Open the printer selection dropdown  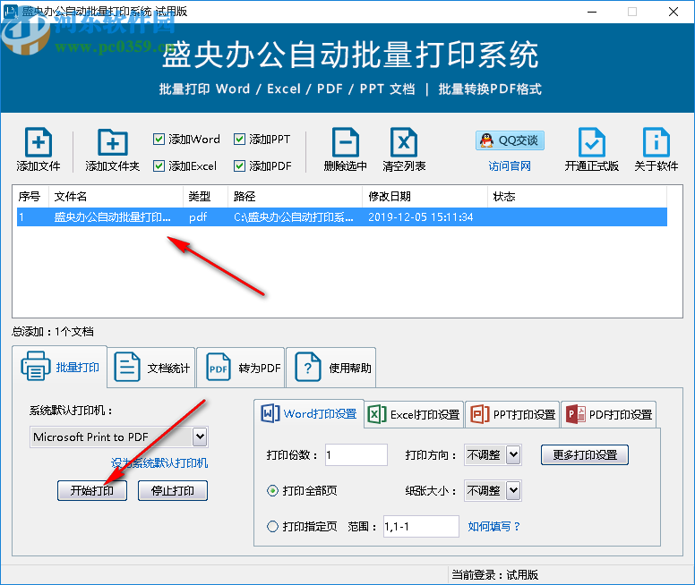pos(200,437)
